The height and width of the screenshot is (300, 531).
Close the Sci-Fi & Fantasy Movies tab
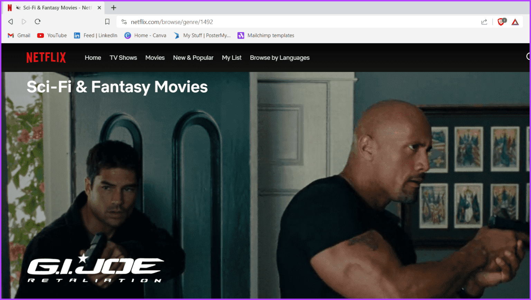pyautogui.click(x=99, y=8)
